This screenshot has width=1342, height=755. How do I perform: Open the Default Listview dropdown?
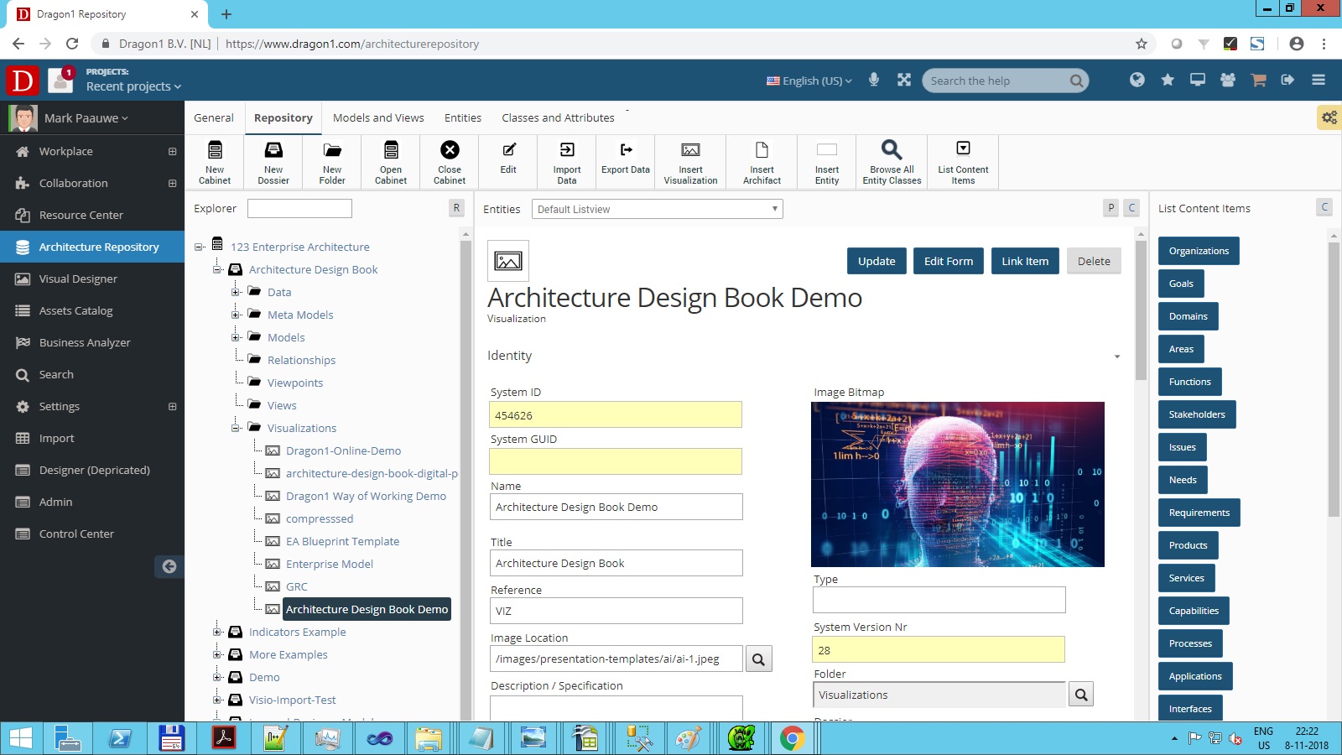(658, 209)
